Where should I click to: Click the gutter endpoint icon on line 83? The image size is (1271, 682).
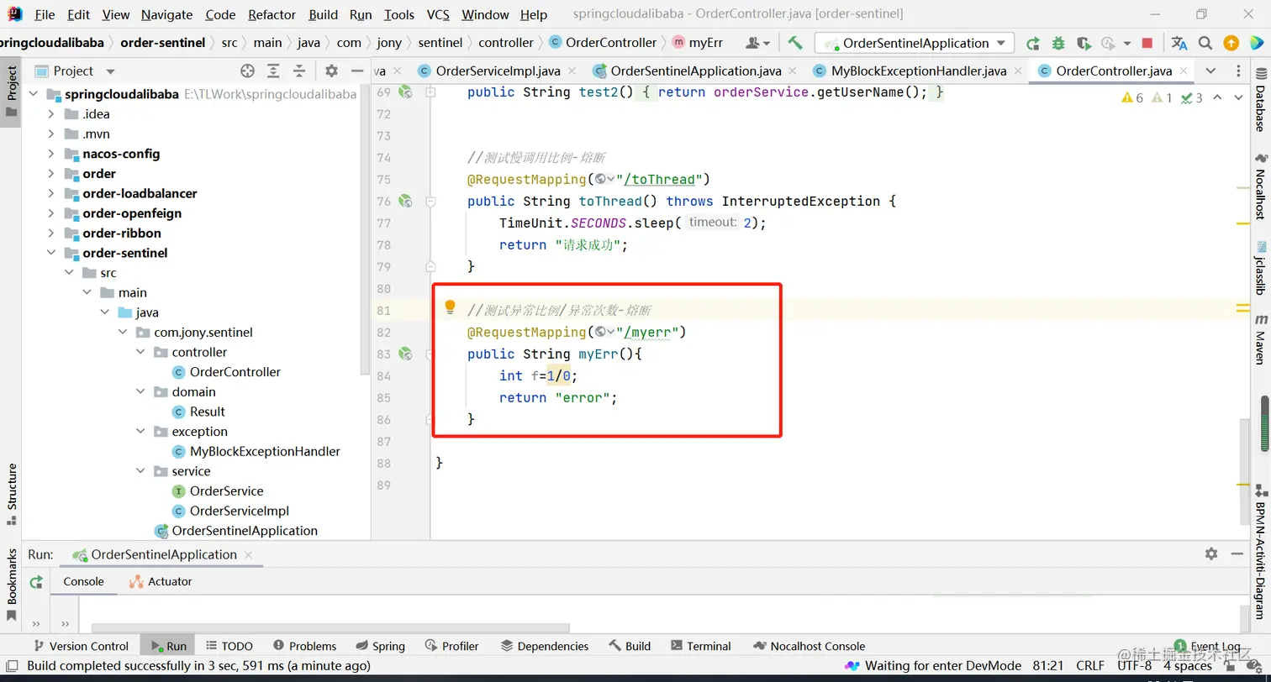click(405, 354)
